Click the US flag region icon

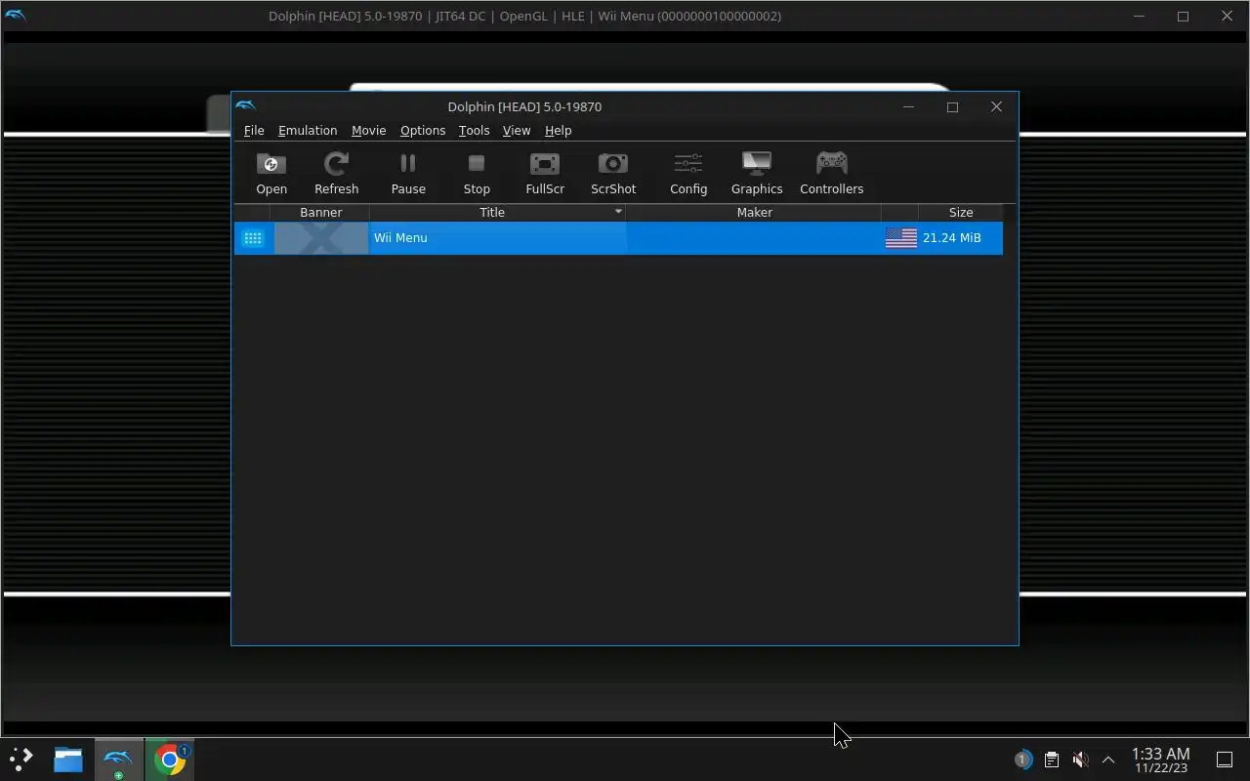point(900,238)
